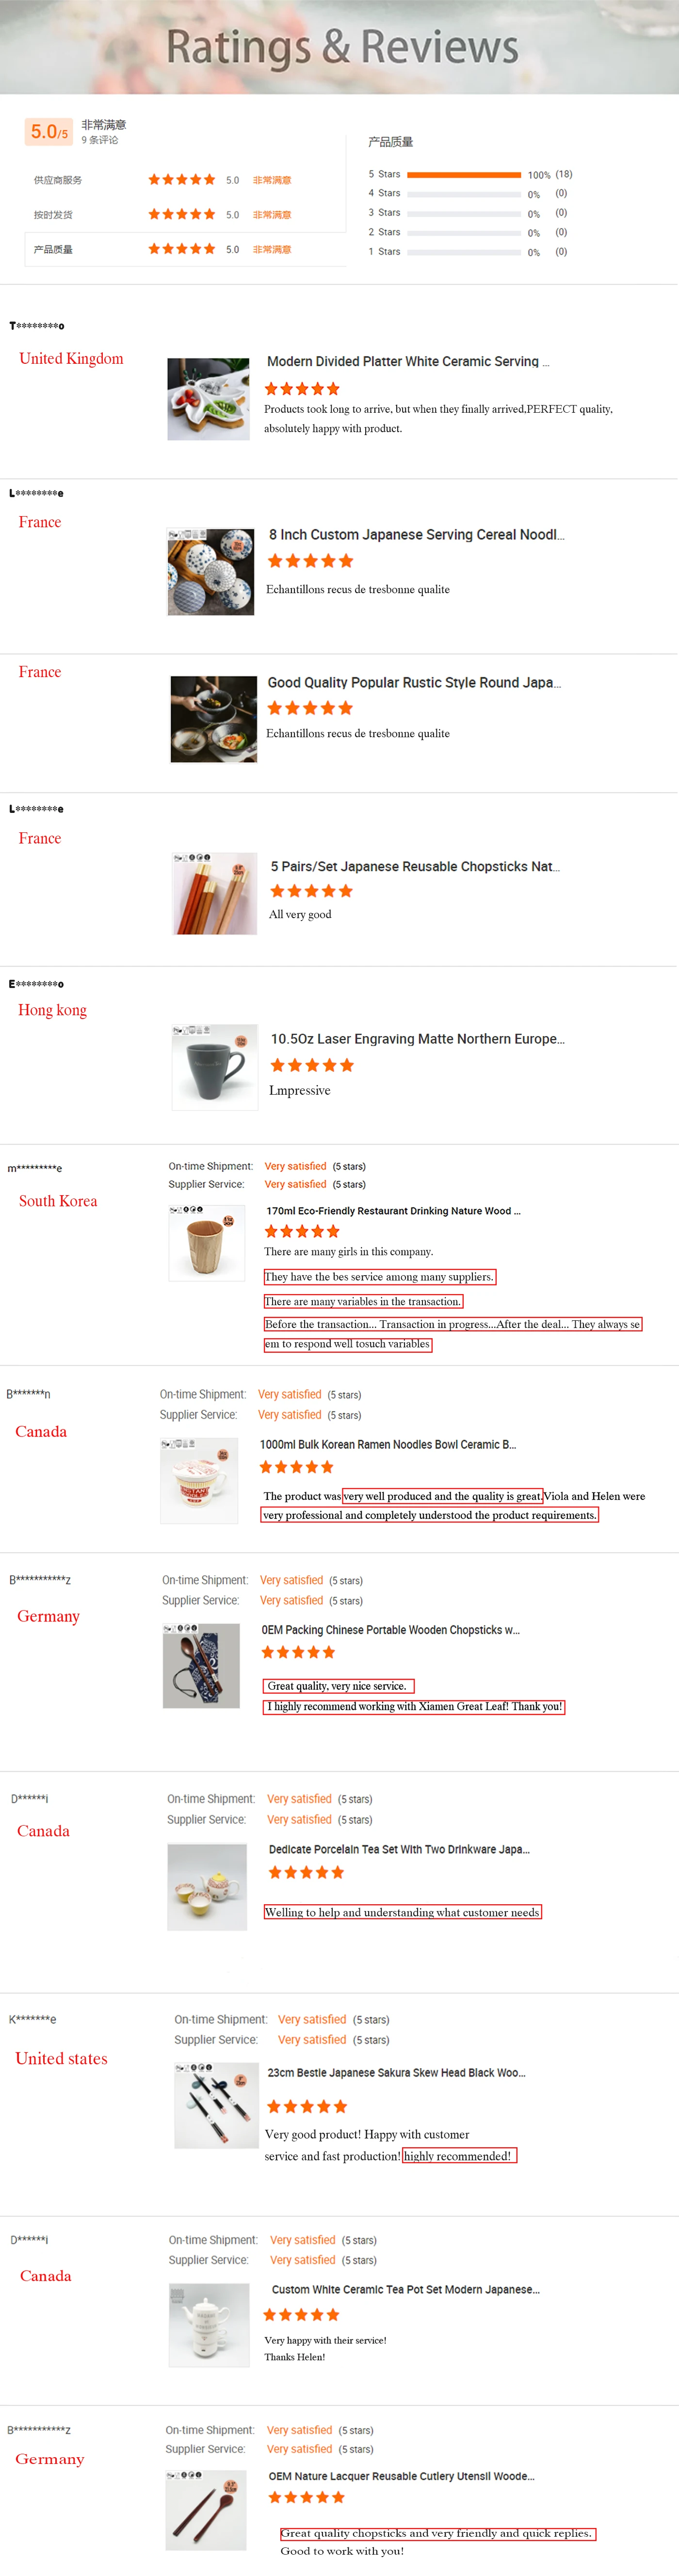The image size is (679, 2576).
Task: Click stars under 8 Inch Custom Japanese bowl
Action: [310, 561]
